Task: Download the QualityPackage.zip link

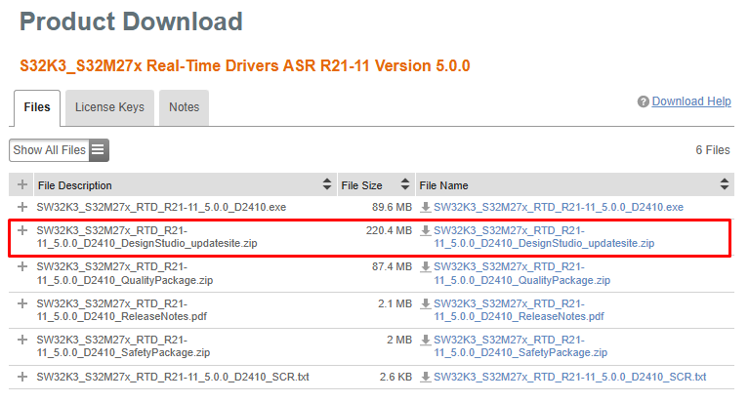Action: click(x=522, y=273)
